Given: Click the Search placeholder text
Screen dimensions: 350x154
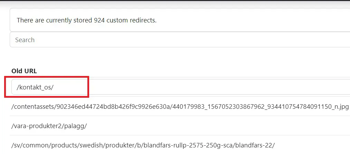Looking at the screenshot, I should (25, 40).
